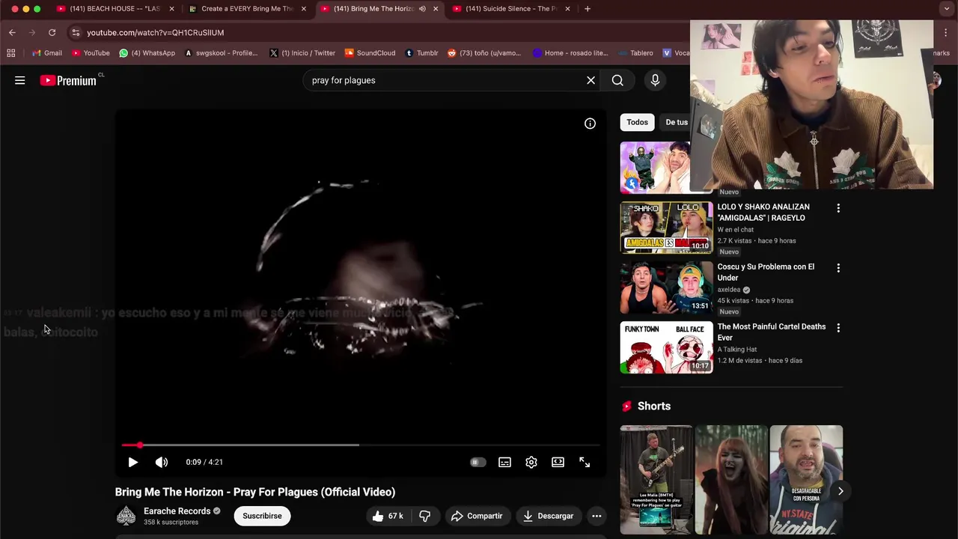Open Earache Records channel name link

[177, 511]
